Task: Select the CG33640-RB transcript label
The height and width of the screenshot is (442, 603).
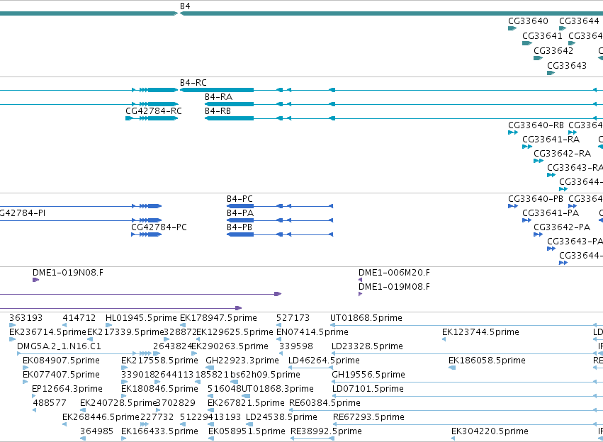Action: [536, 125]
